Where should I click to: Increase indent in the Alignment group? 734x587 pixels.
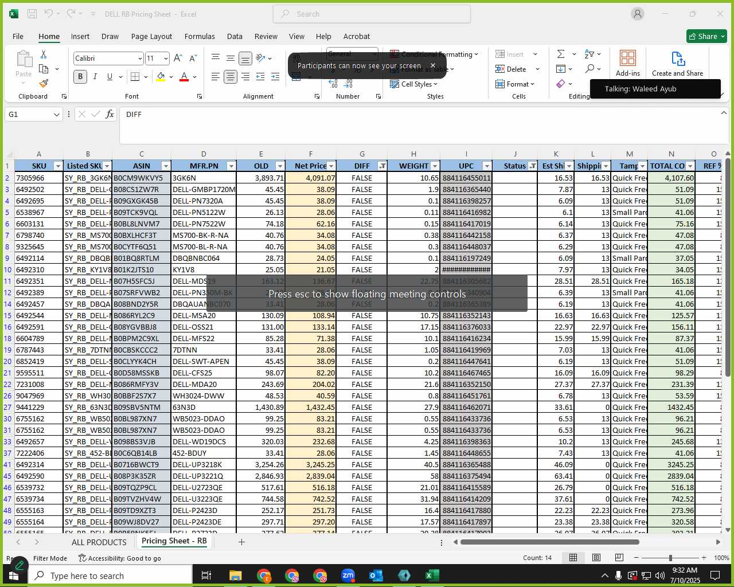click(x=275, y=77)
